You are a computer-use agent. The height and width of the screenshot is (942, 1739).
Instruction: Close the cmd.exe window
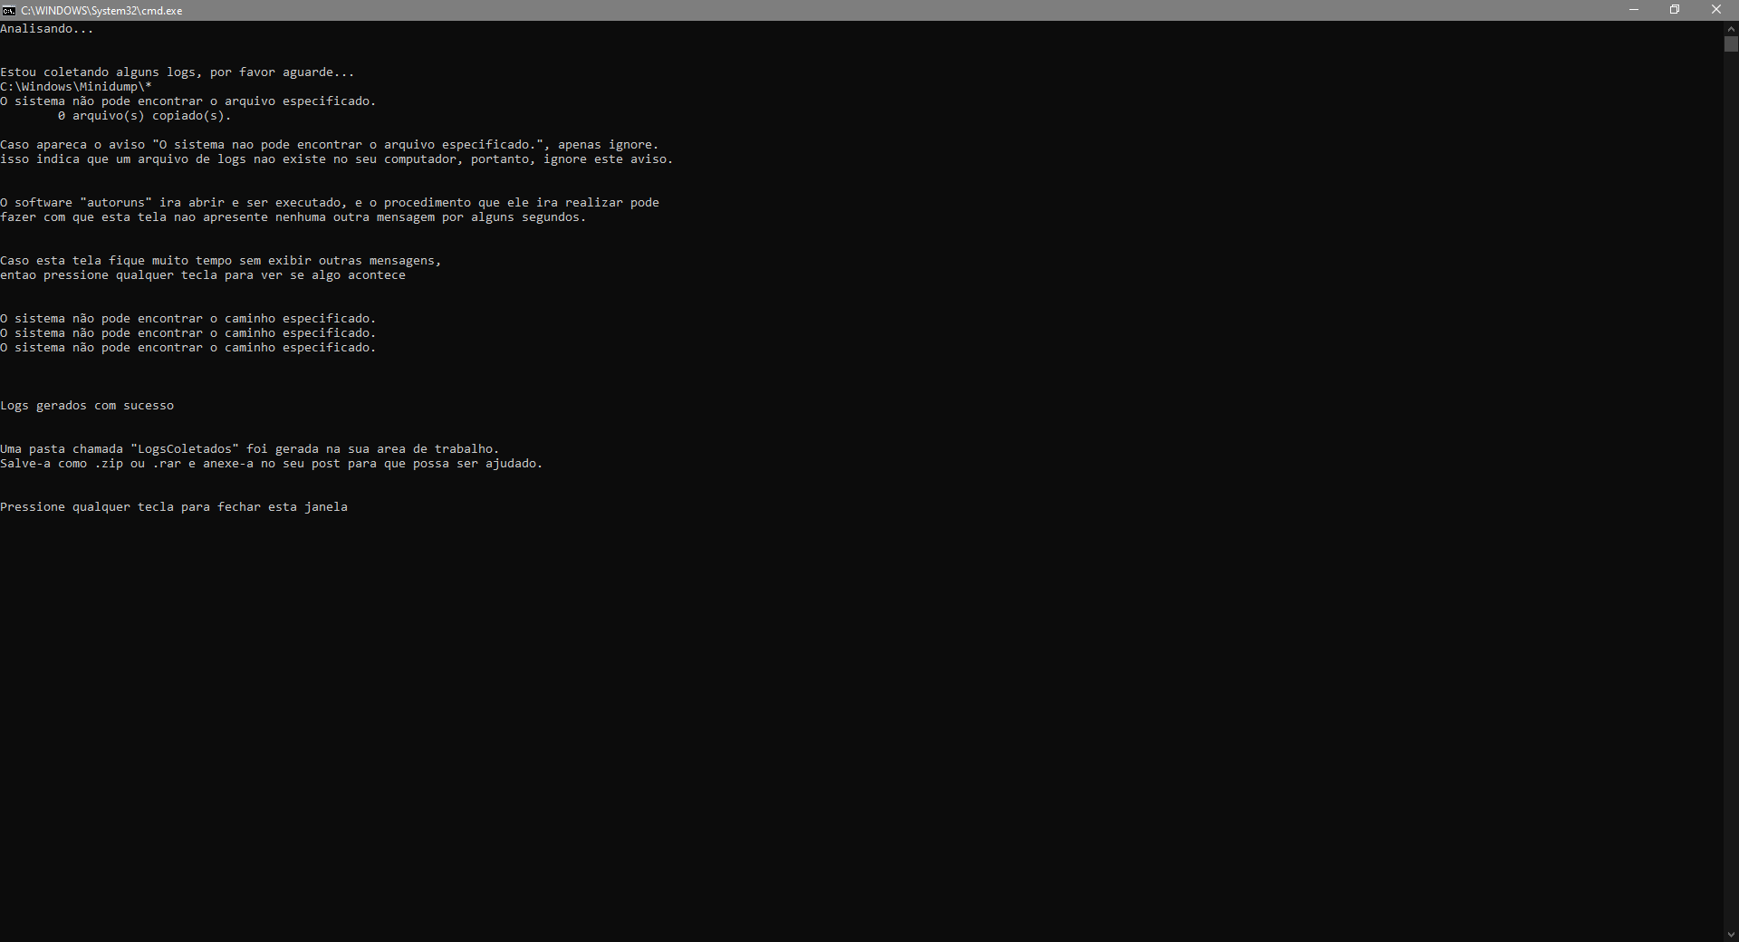(x=1716, y=10)
